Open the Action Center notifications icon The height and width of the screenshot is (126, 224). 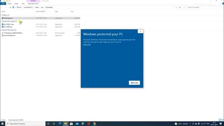tap(221, 124)
